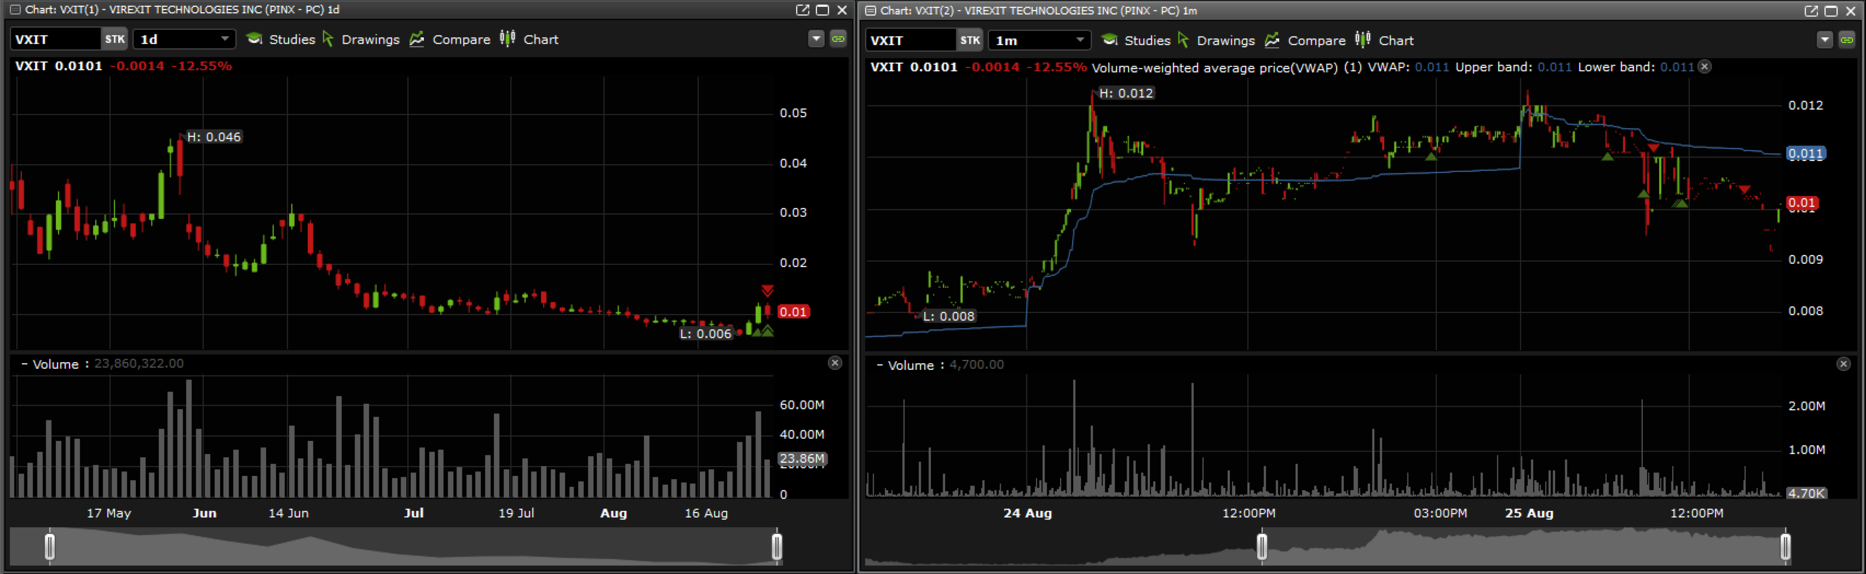Click Compare icon in left chart
Screen dimensions: 1866x574
(417, 39)
